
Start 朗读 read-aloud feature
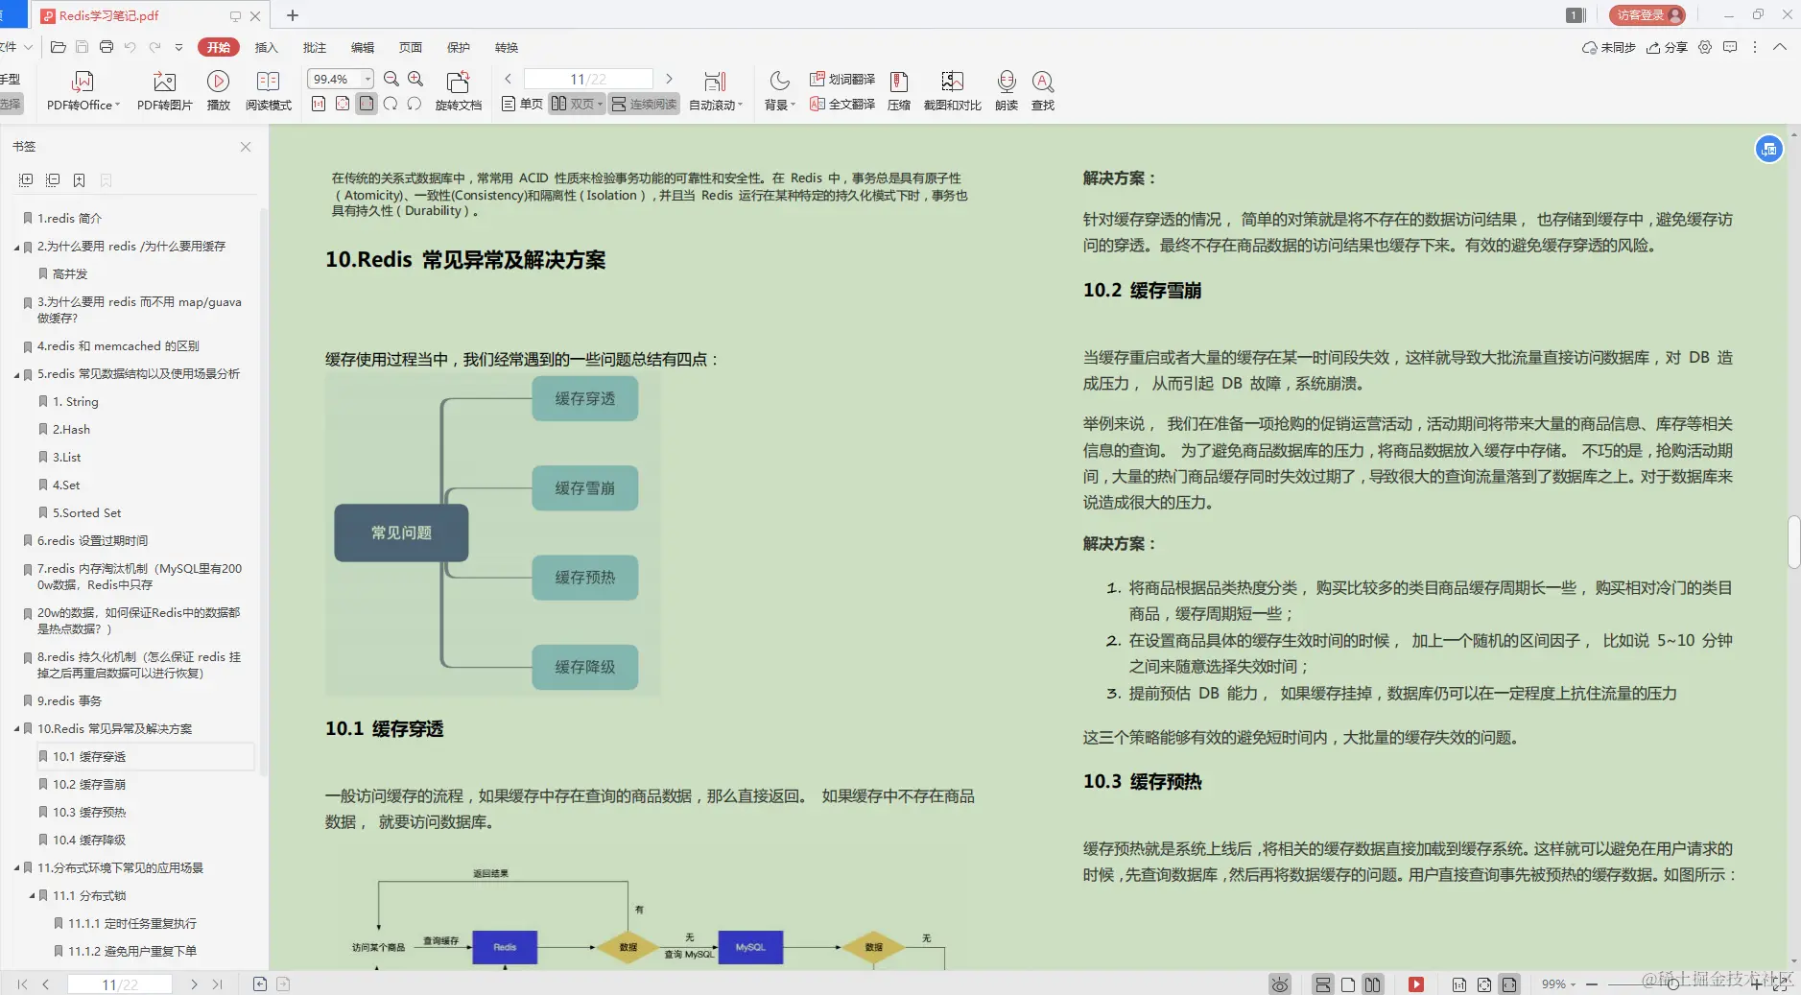(x=1005, y=89)
